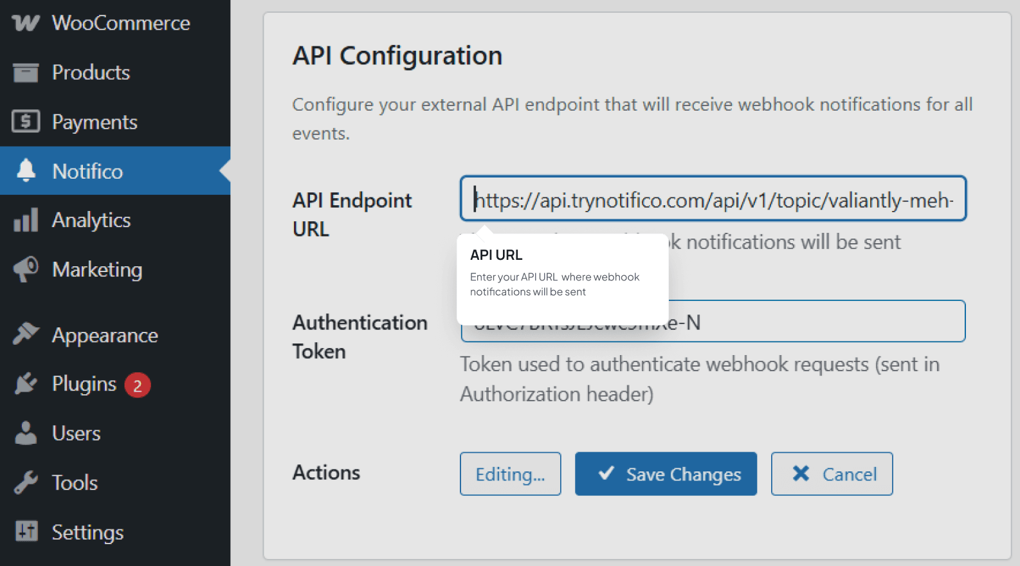Open the Settings menu

pos(115,532)
